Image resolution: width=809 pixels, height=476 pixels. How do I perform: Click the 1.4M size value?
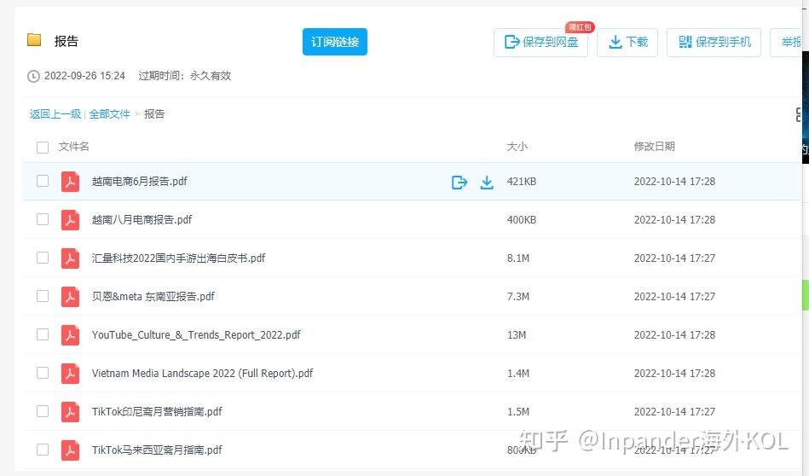[518, 374]
